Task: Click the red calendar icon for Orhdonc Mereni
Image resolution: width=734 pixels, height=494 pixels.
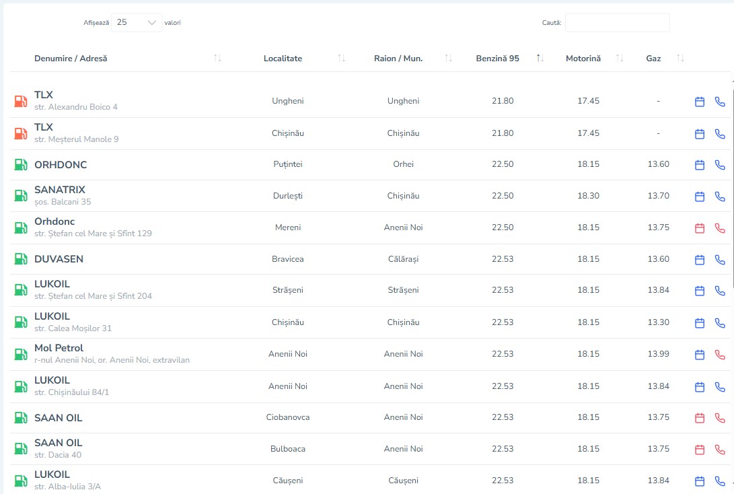Action: pyautogui.click(x=699, y=228)
